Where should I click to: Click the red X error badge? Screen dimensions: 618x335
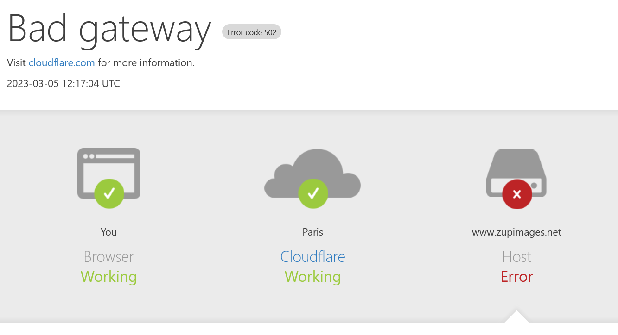[517, 194]
